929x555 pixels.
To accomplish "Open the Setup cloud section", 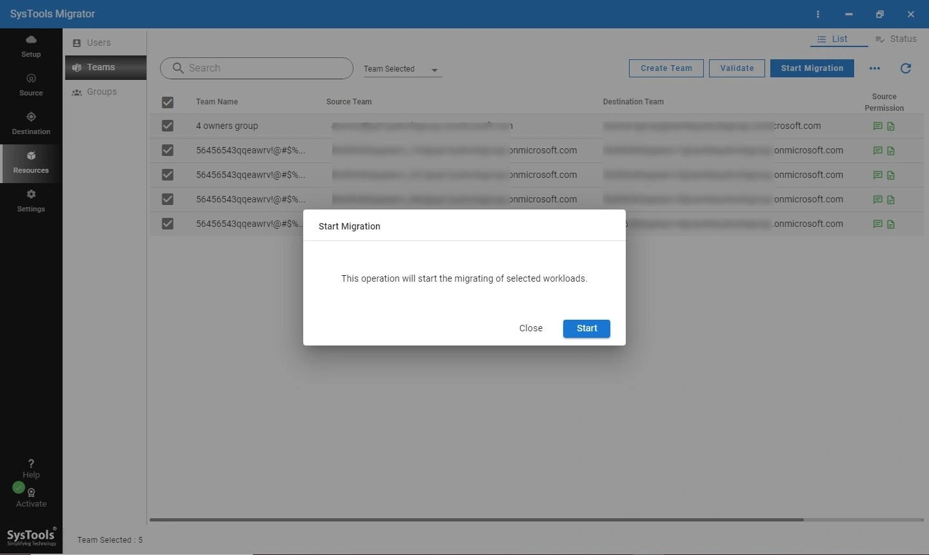I will (31, 46).
